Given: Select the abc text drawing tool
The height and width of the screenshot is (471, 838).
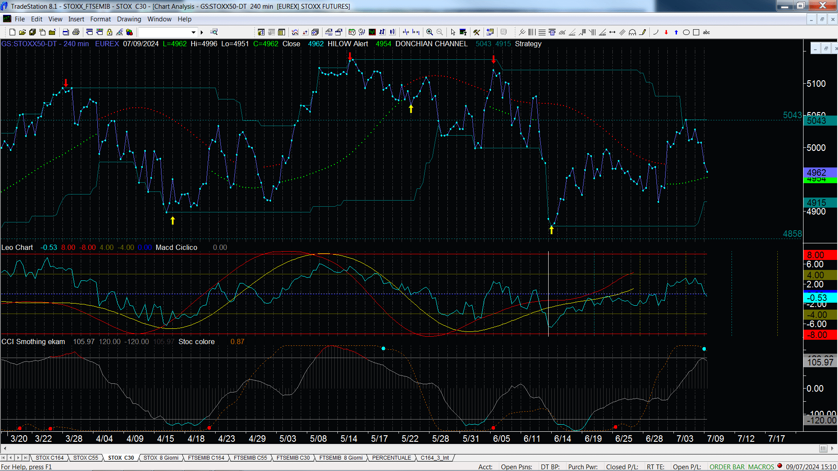Looking at the screenshot, I should [707, 32].
